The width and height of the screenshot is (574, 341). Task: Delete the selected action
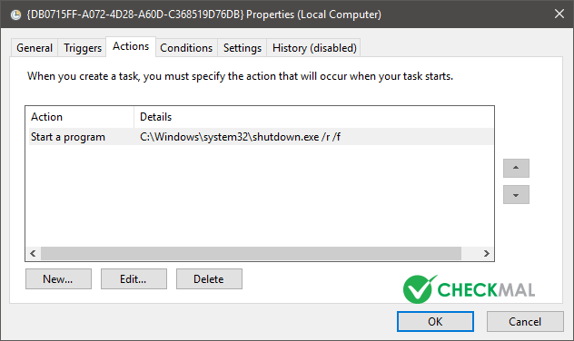click(x=209, y=279)
